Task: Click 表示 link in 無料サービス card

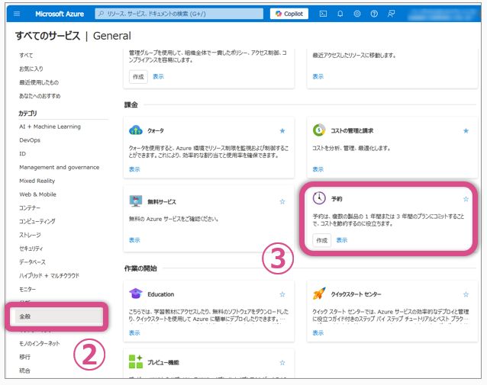Action: click(134, 240)
